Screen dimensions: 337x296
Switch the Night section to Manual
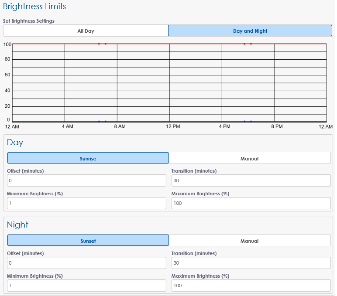click(249, 241)
